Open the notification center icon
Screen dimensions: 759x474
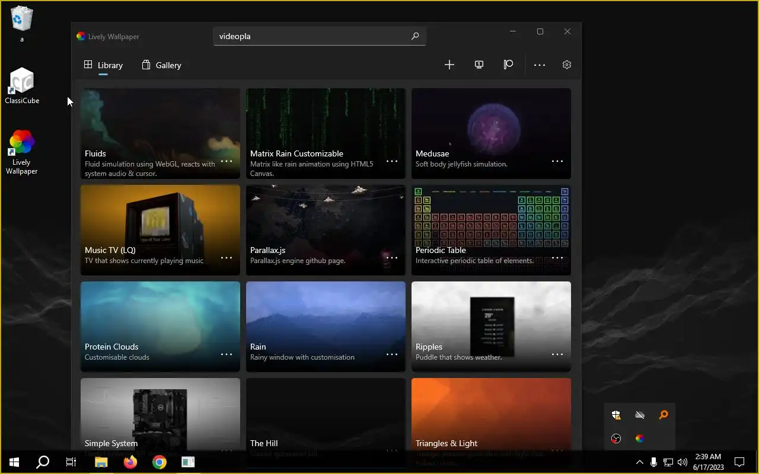(x=739, y=462)
